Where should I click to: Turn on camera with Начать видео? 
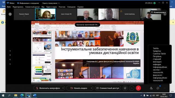pos(78,88)
